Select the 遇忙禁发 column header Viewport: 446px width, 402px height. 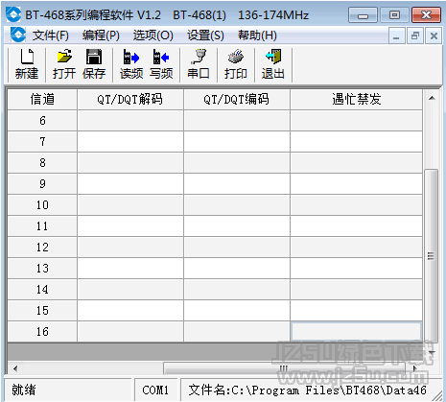click(x=357, y=100)
